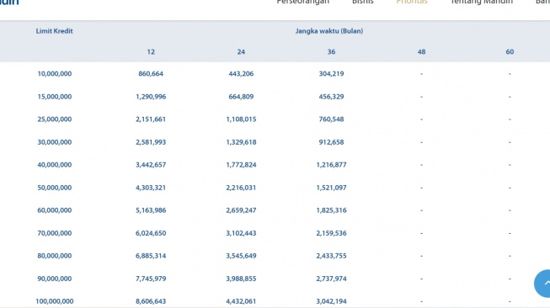Viewport: 550px width, 308px height.
Task: Click the 6,024,650 installment value
Action: point(151,233)
